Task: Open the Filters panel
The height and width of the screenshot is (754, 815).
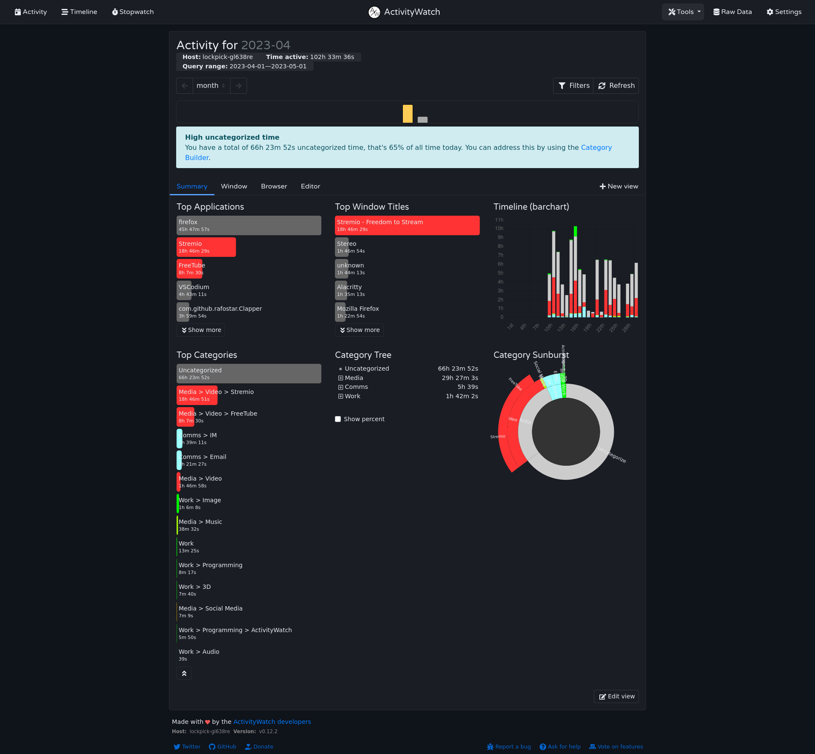Action: coord(573,86)
